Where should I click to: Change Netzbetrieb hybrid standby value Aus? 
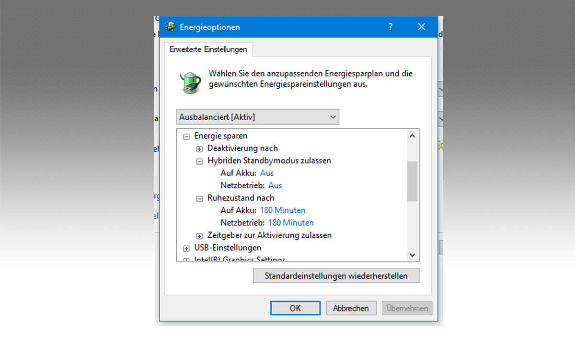point(275,185)
